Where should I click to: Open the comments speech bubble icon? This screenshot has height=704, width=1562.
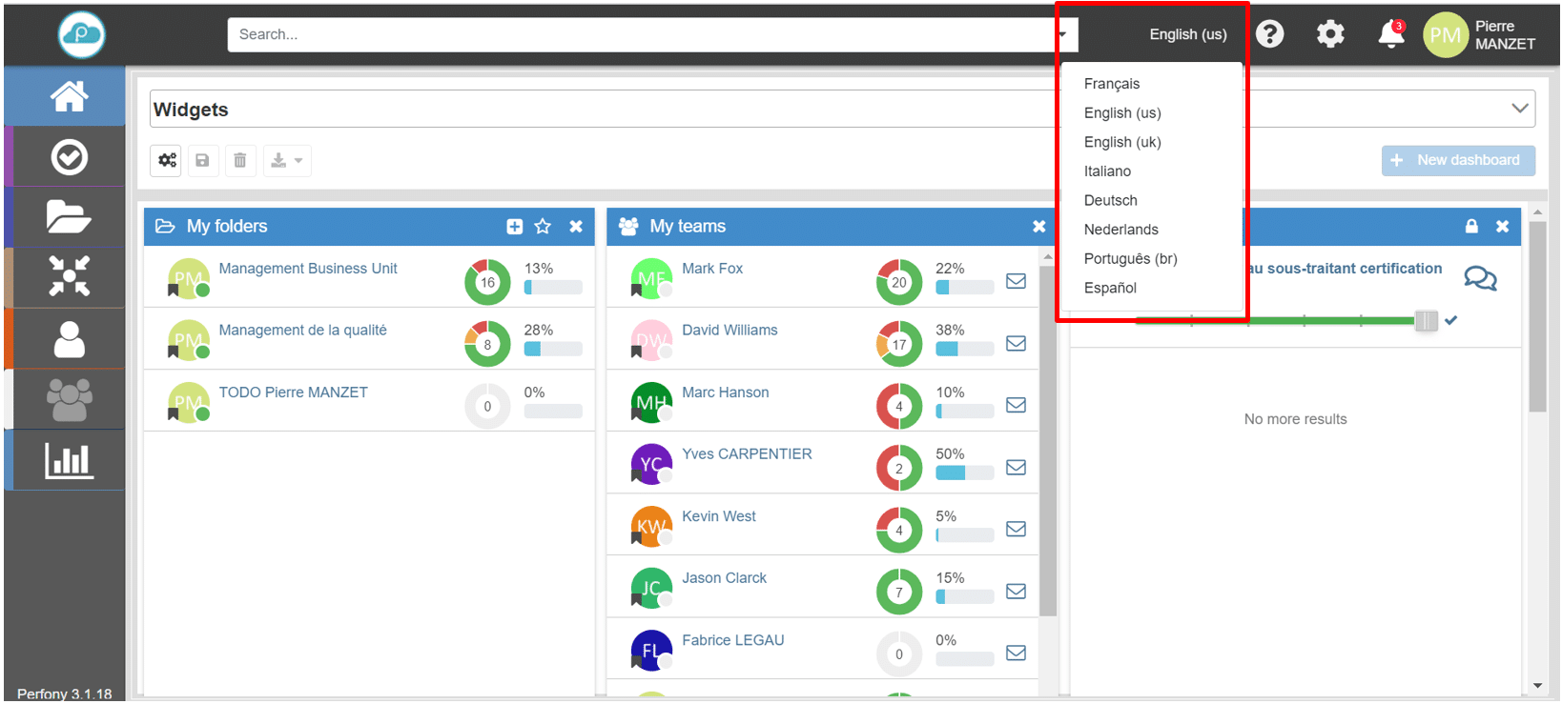coord(1480,278)
